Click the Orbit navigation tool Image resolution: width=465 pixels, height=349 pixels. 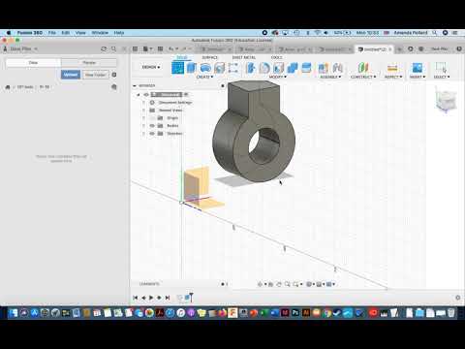click(260, 284)
